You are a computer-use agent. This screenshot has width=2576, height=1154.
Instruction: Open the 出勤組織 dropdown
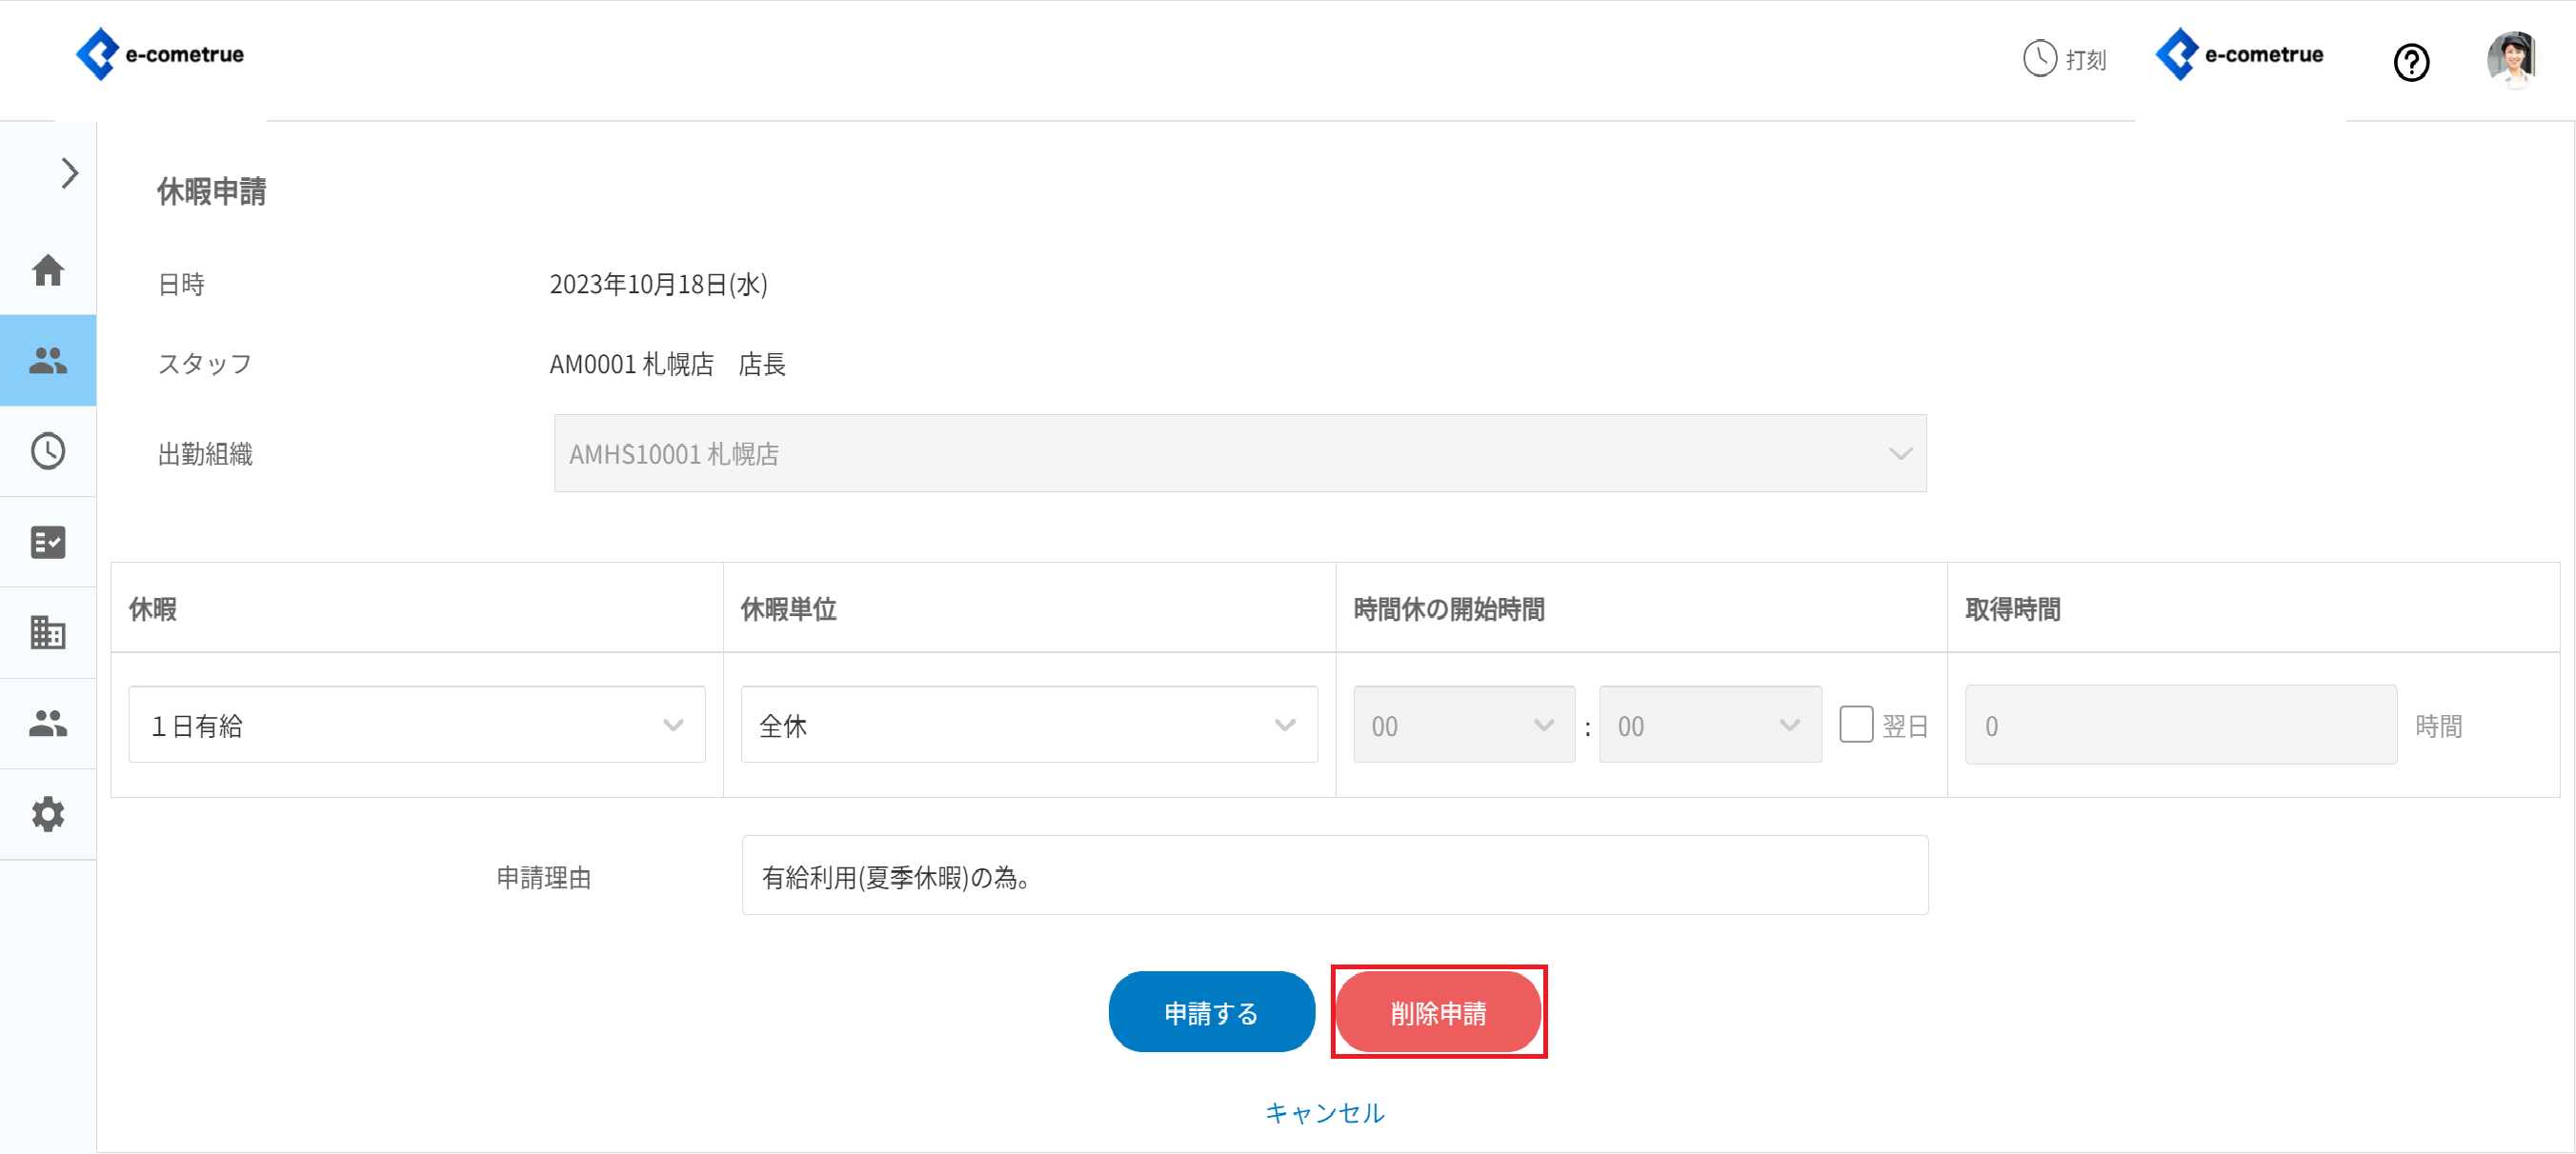click(x=1239, y=453)
